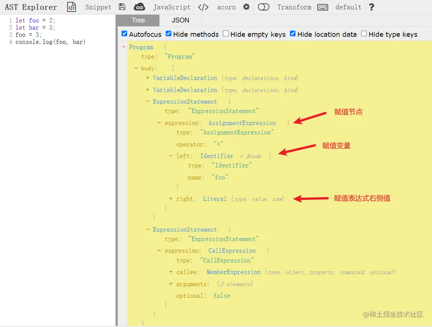Image resolution: width=432 pixels, height=327 pixels.
Task: Open help question mark icon
Action: click(371, 7)
